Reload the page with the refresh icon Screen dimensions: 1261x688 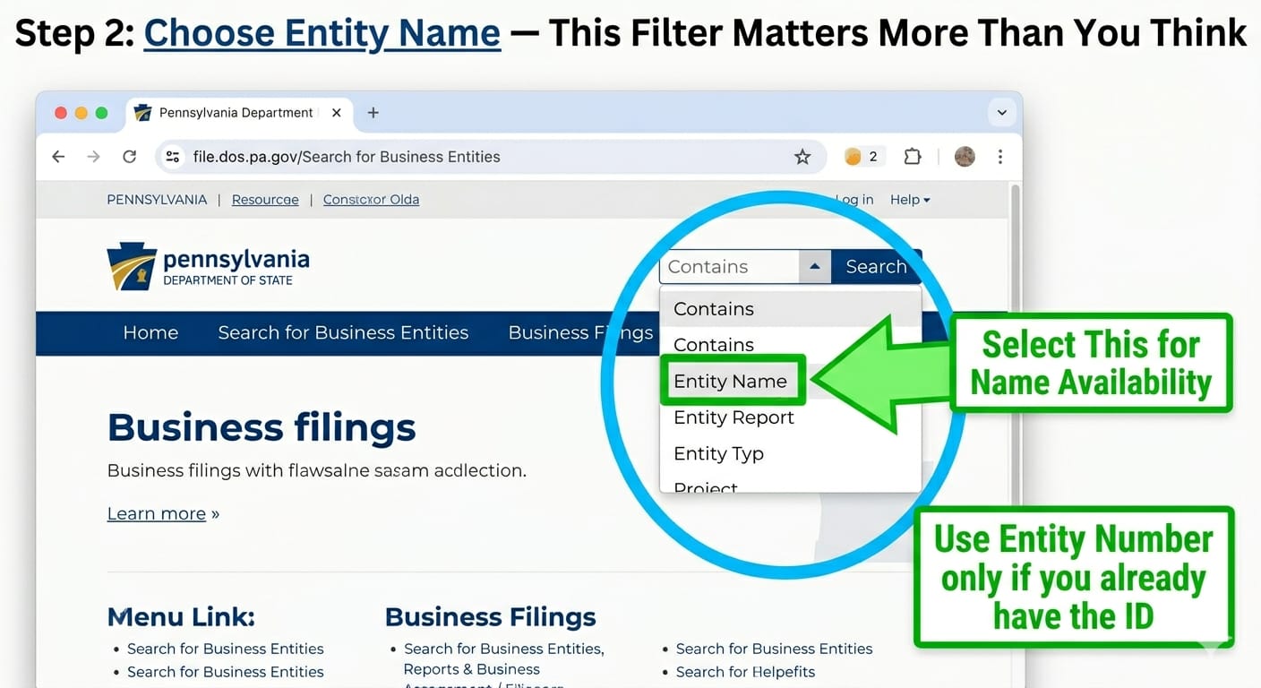point(129,157)
